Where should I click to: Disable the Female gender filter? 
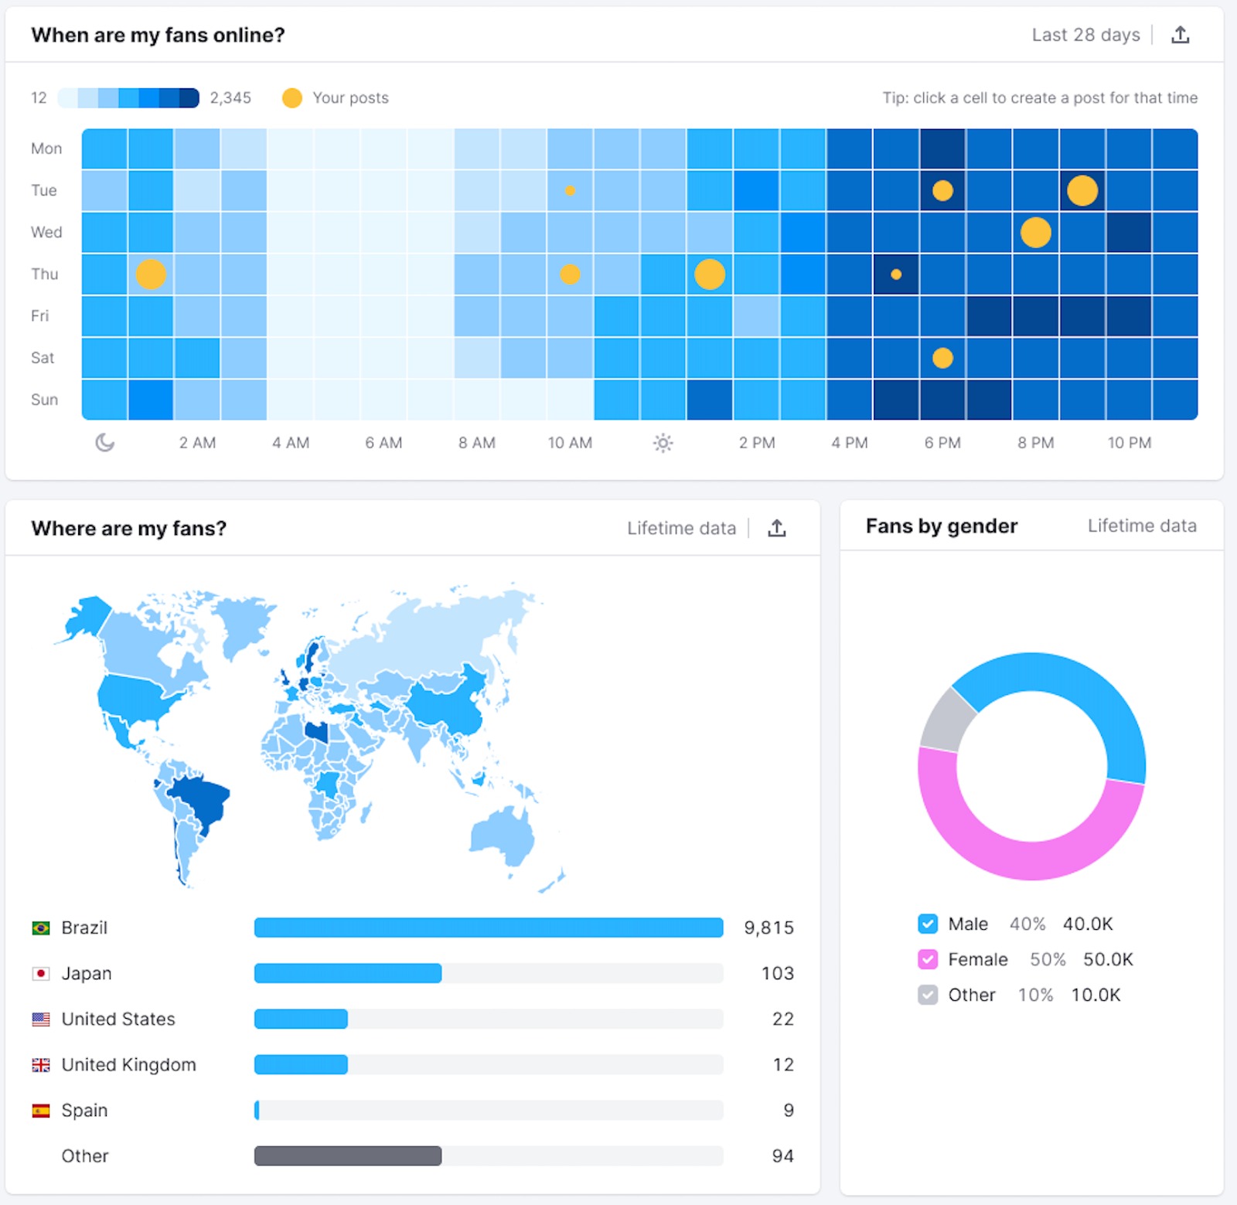(926, 959)
